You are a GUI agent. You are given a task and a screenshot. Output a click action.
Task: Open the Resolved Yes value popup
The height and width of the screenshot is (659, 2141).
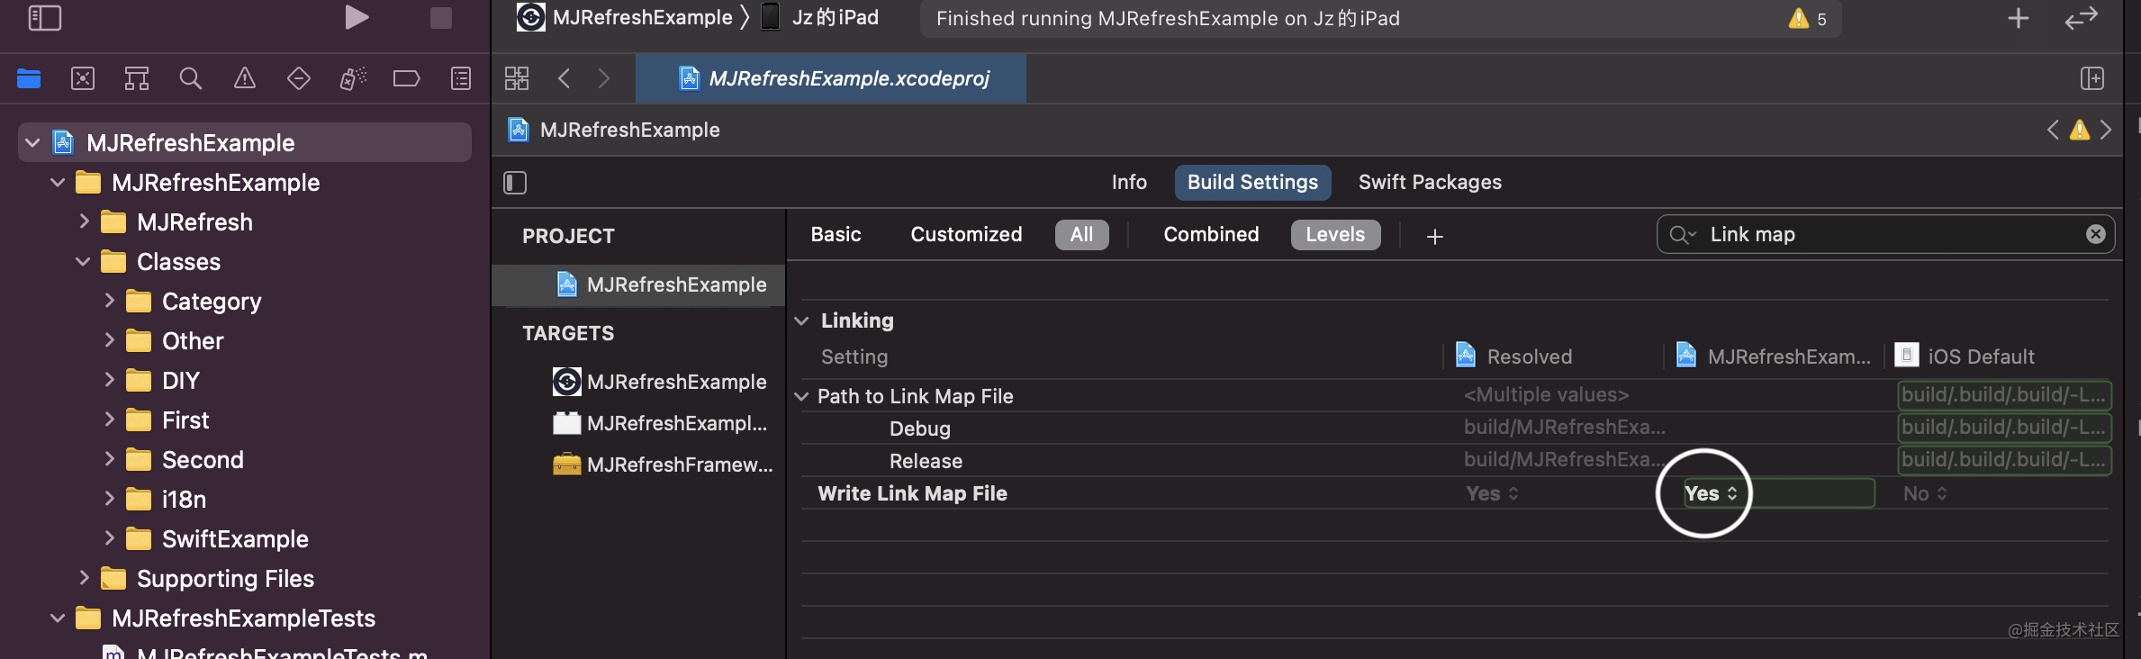[1492, 493]
